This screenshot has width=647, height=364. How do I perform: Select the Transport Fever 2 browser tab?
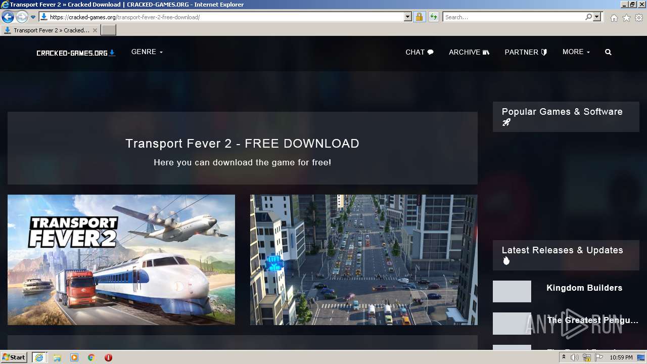[50, 30]
